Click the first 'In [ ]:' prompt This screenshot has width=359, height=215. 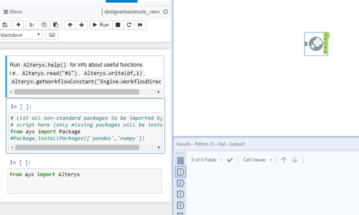coord(21,106)
